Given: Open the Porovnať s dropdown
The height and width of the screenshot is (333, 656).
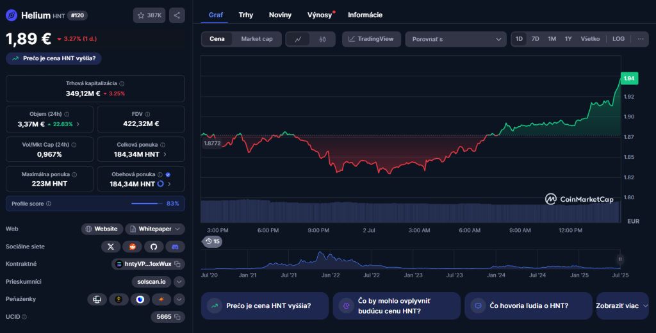Looking at the screenshot, I should point(456,39).
